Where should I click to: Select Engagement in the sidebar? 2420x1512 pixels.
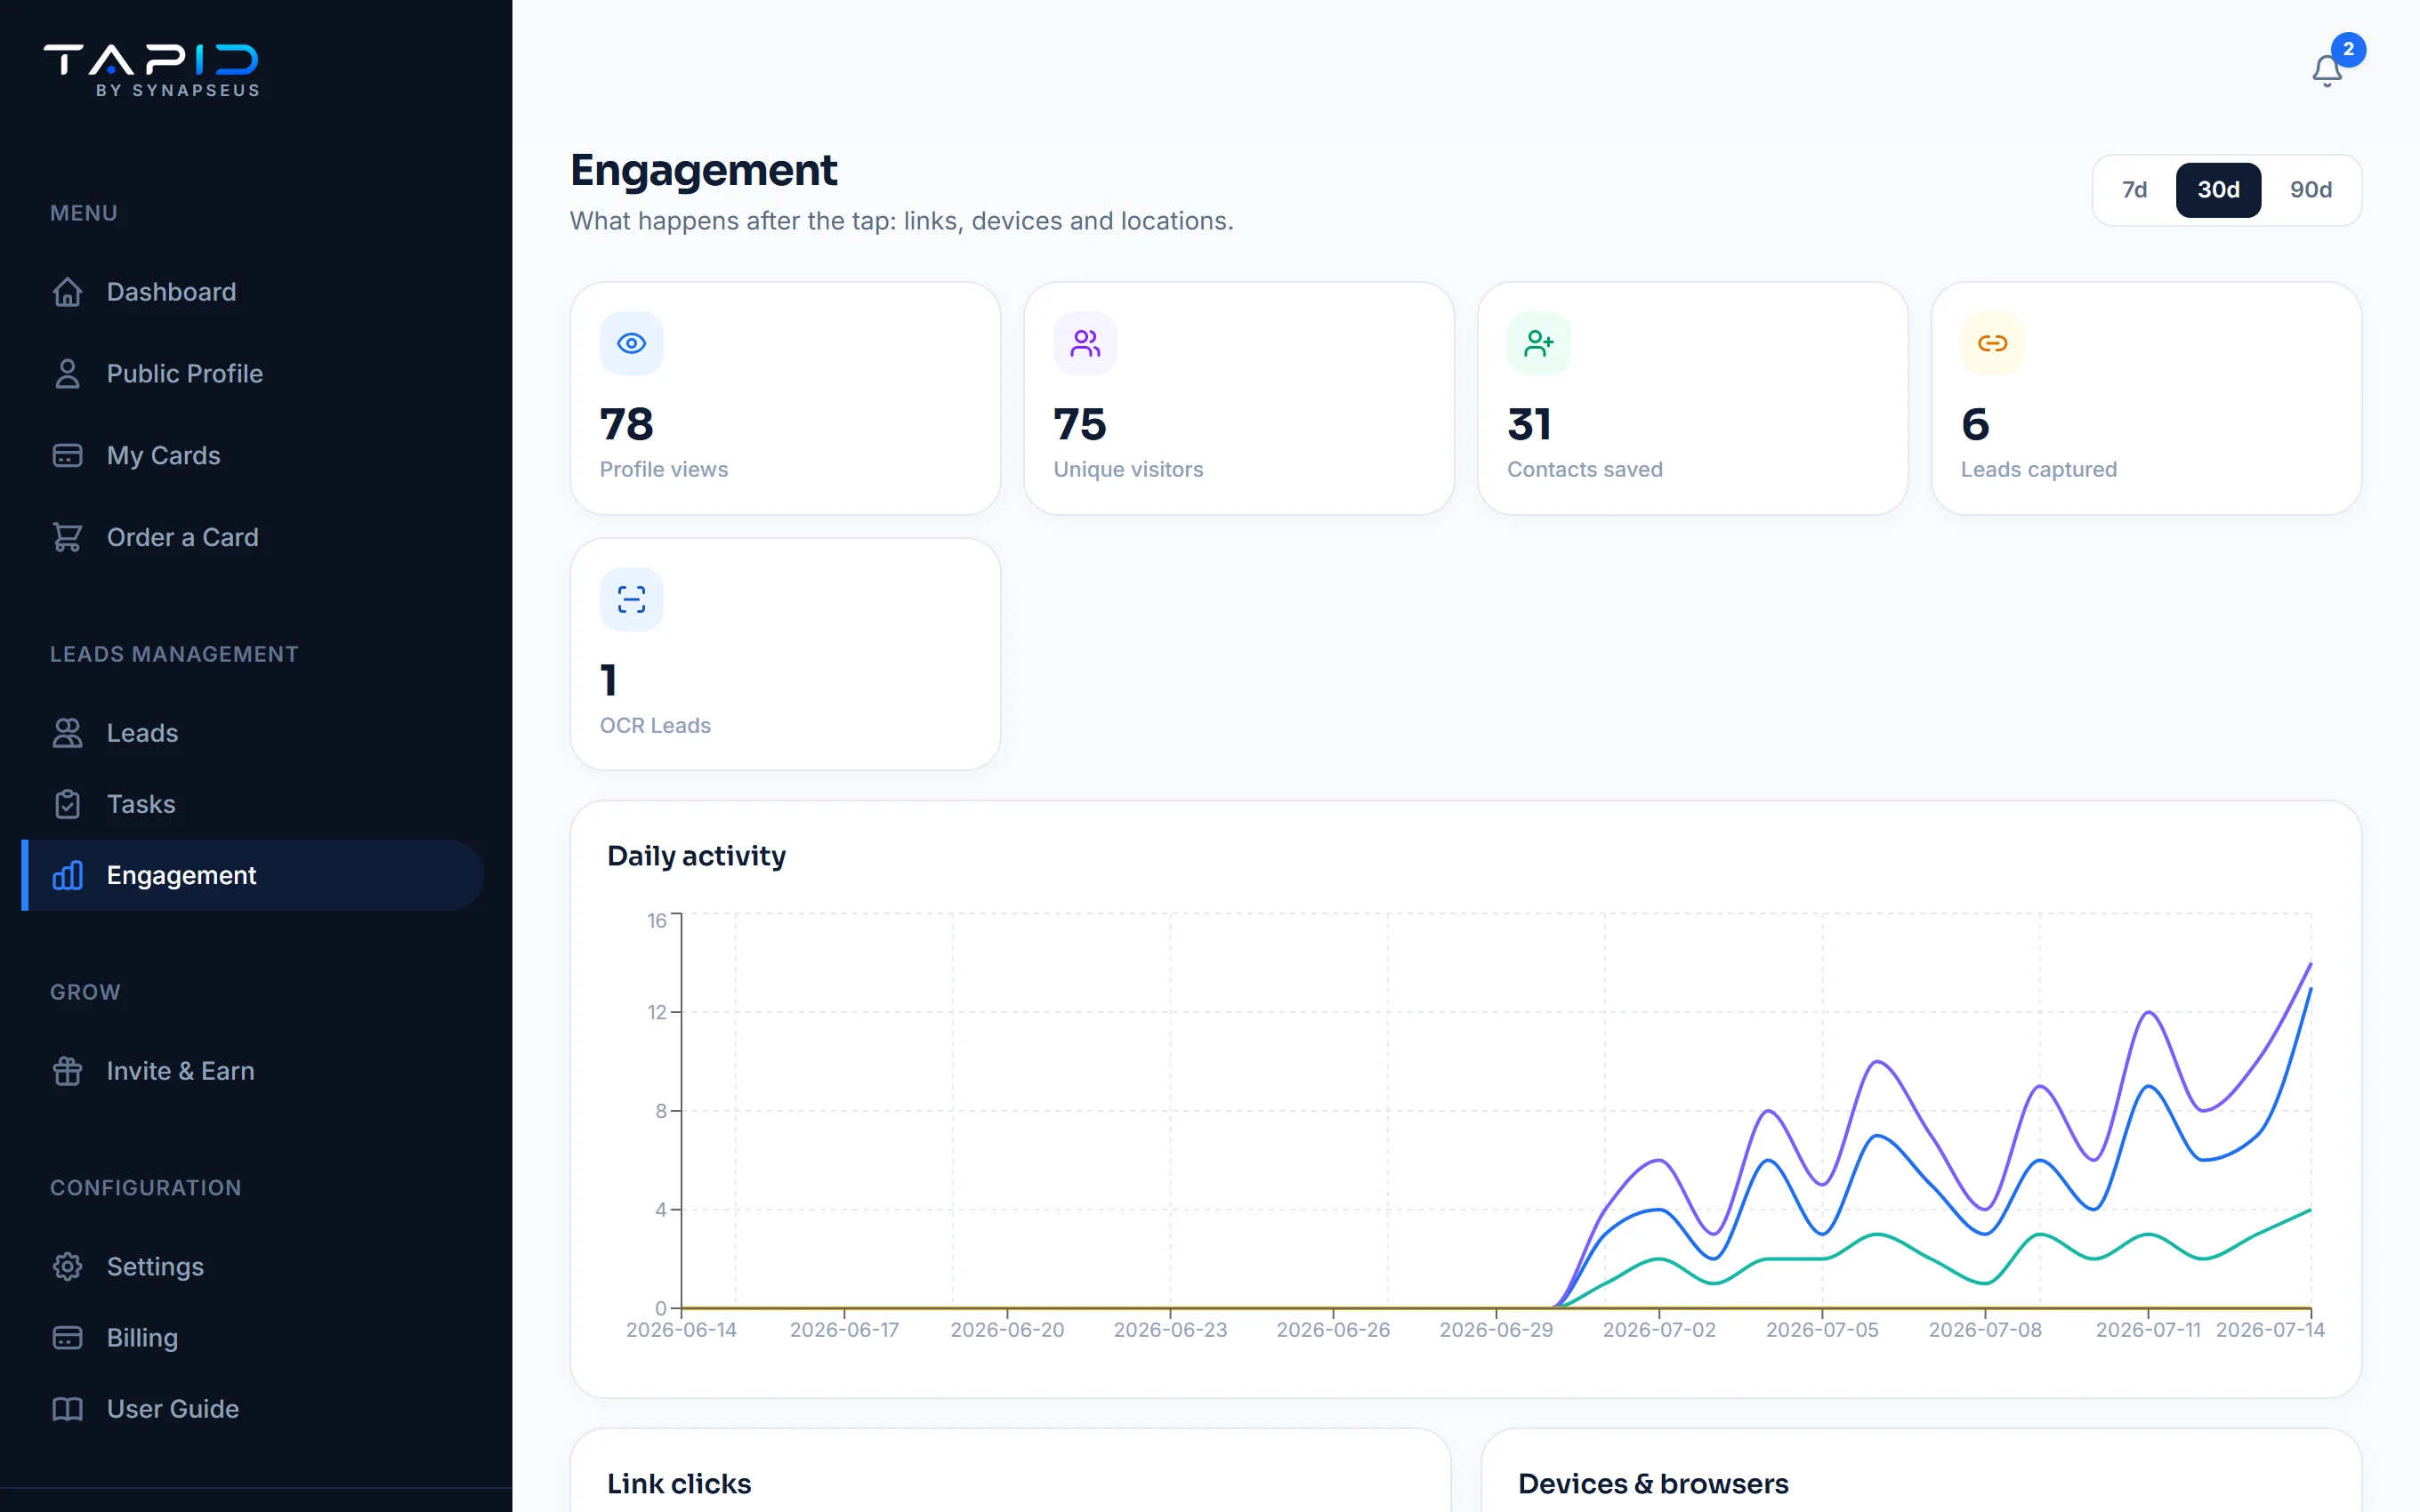pos(252,875)
